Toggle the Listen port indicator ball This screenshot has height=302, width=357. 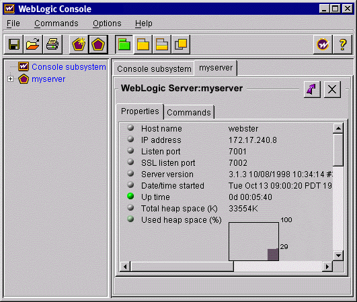[x=130, y=150]
